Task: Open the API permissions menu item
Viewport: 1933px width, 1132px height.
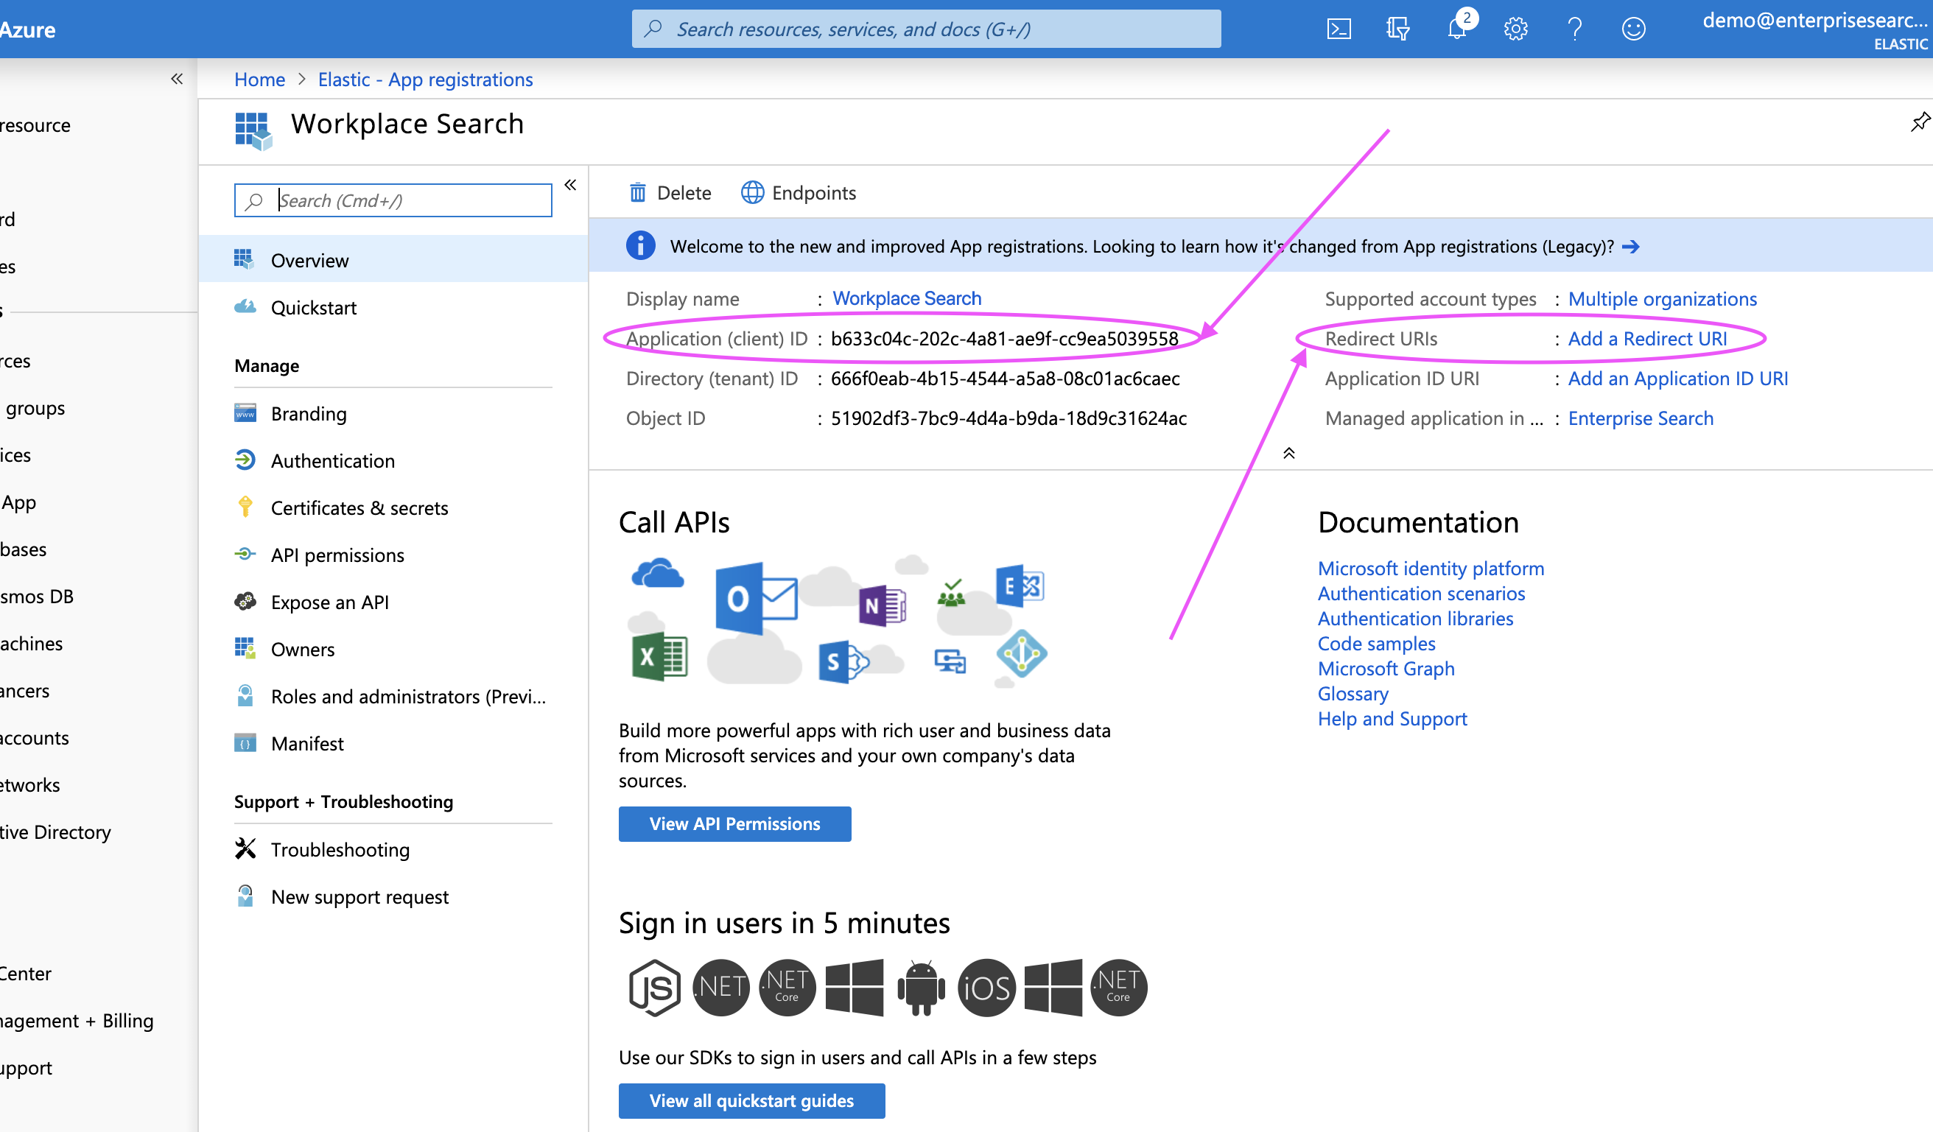Action: 337,555
